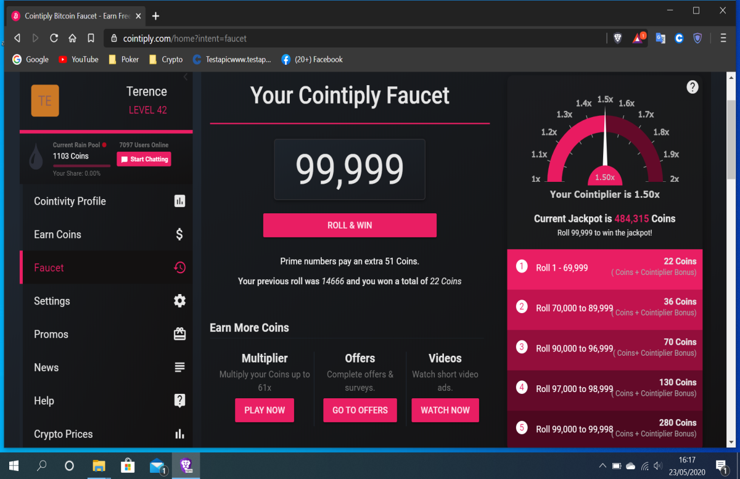Click WATCH NOW under Videos
This screenshot has height=479, width=740.
(x=445, y=410)
